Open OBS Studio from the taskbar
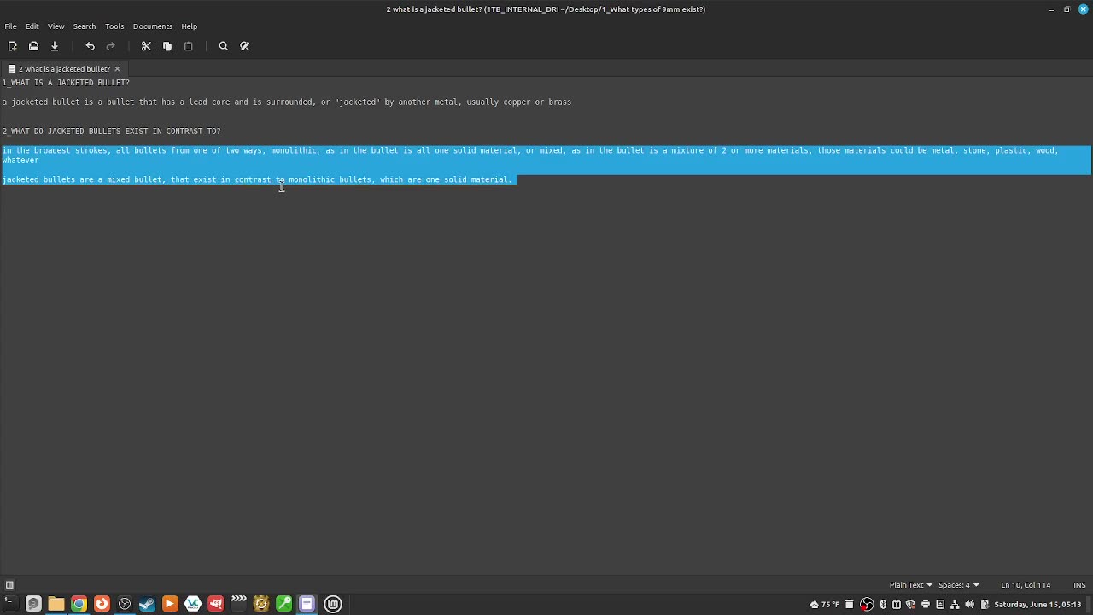This screenshot has height=615, width=1093. click(x=125, y=604)
